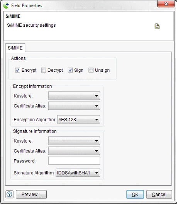
Task: Click the 'S/MIME security settings' description text
Action: click(31, 25)
